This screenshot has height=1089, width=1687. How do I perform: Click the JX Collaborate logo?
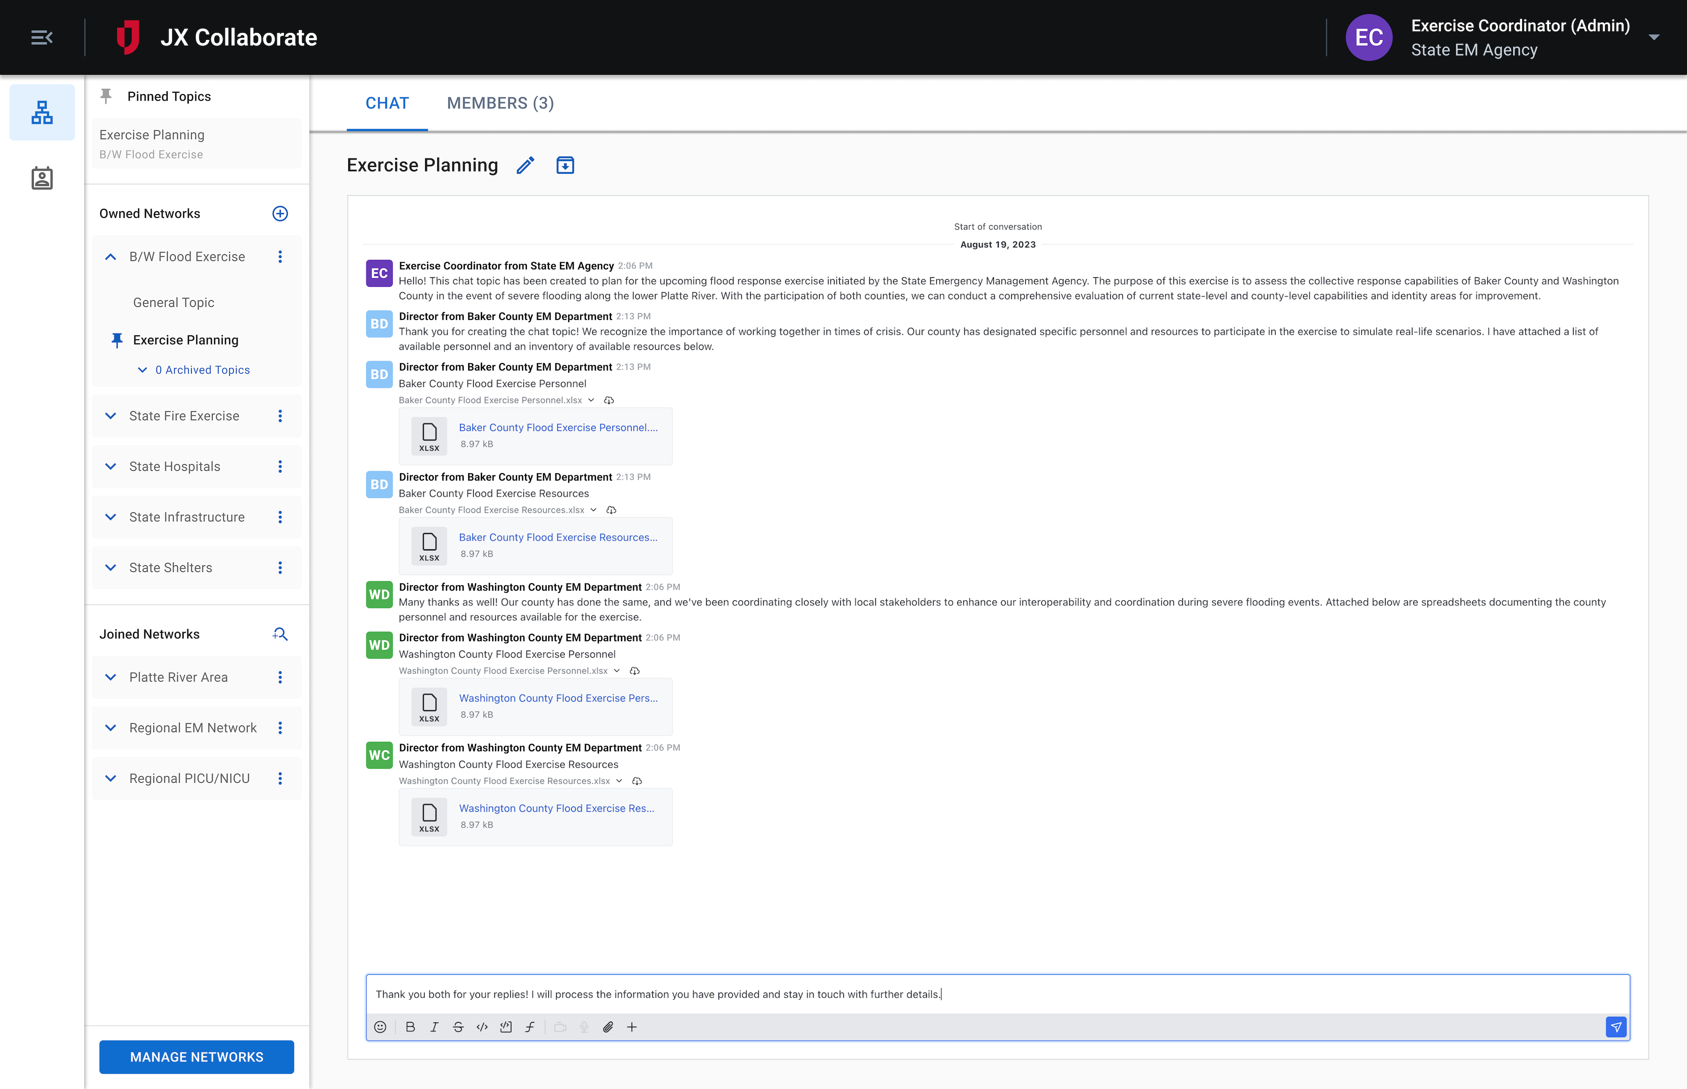(128, 37)
